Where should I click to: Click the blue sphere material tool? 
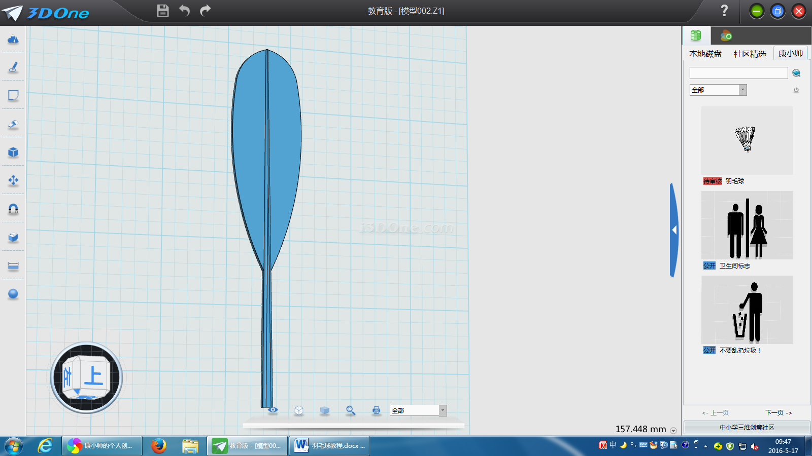13,294
